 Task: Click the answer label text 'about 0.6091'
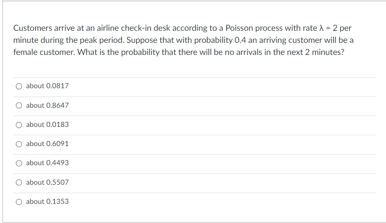(47, 144)
